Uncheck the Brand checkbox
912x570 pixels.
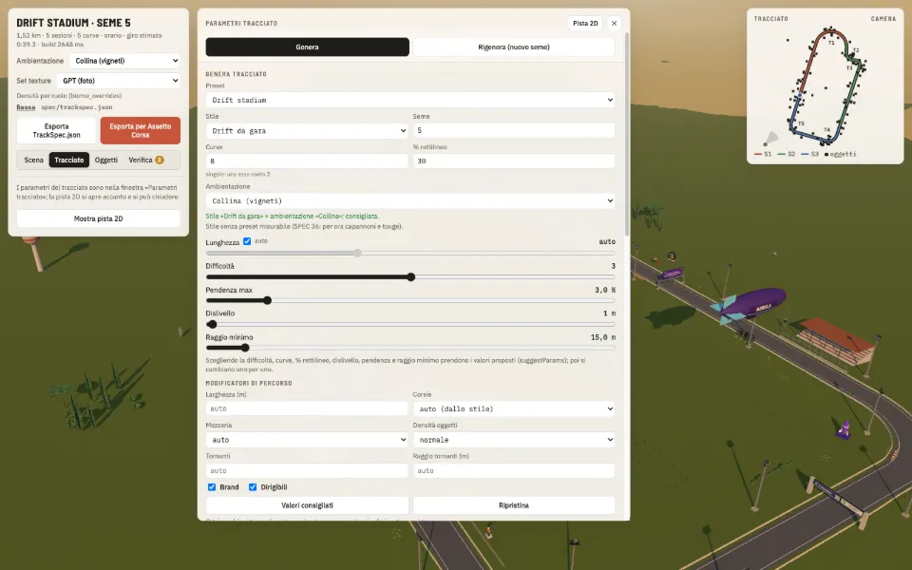tap(212, 486)
